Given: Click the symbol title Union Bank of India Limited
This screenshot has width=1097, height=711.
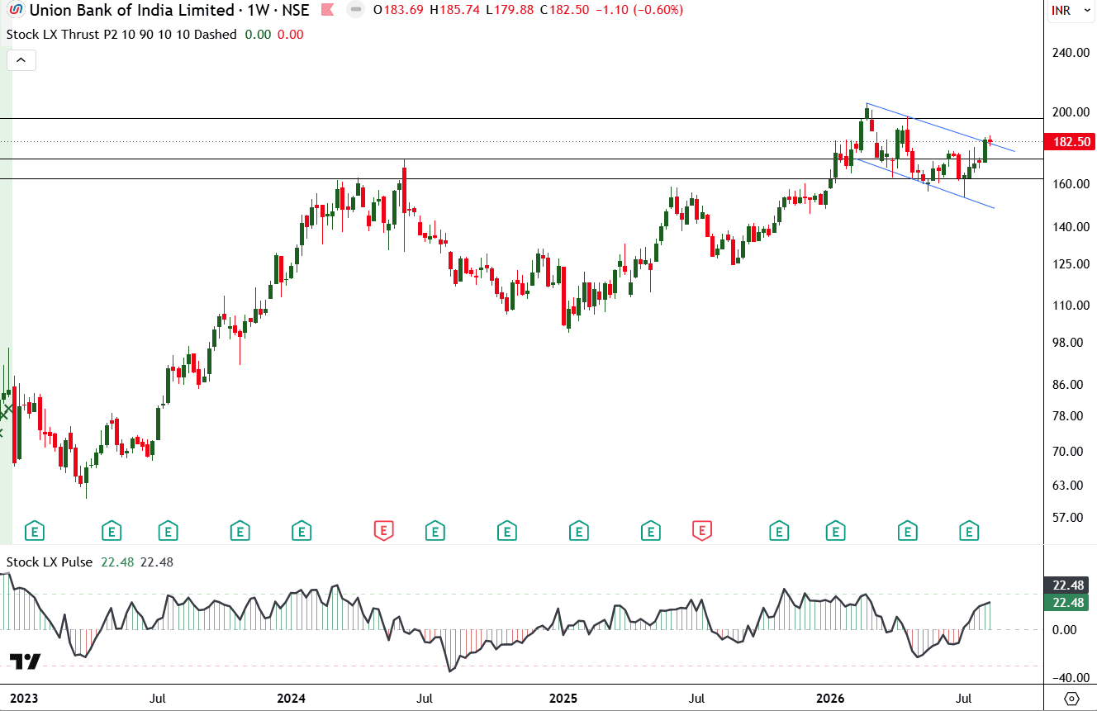Looking at the screenshot, I should (132, 11).
